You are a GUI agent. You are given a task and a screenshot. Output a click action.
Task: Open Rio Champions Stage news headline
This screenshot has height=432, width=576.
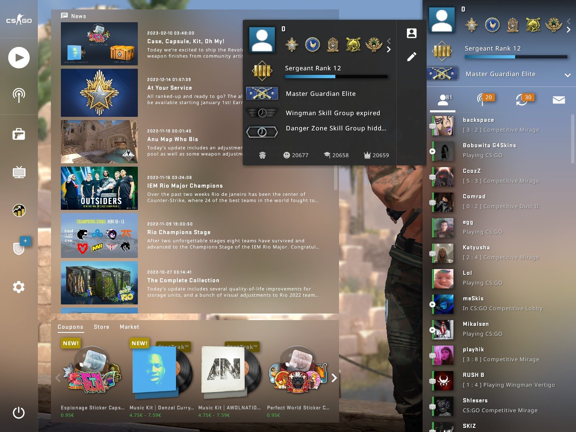click(179, 232)
